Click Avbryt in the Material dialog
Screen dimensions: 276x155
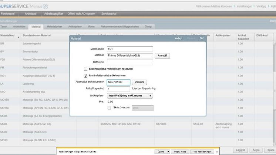179,38
